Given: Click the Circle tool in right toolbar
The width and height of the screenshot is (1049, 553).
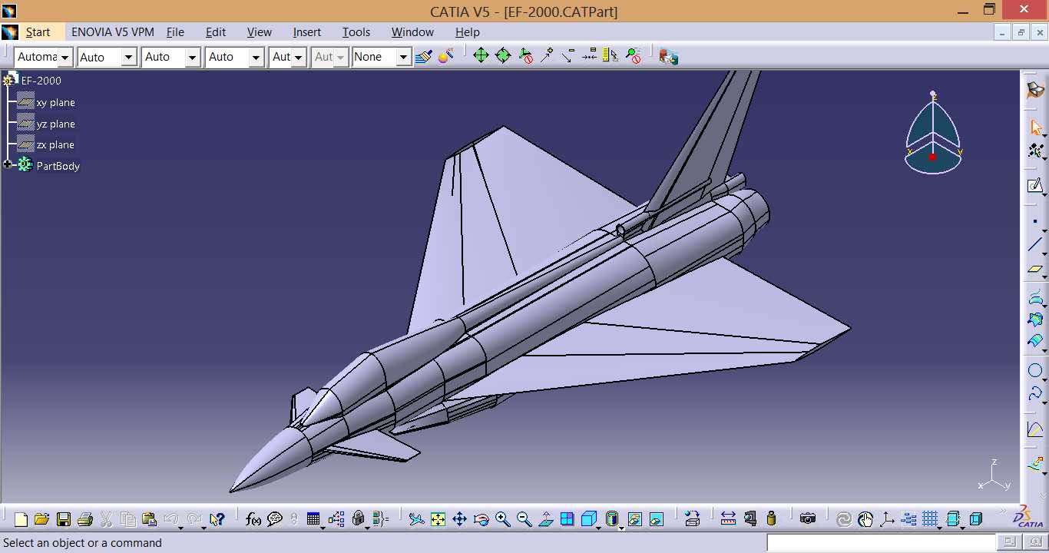Looking at the screenshot, I should coord(1035,371).
